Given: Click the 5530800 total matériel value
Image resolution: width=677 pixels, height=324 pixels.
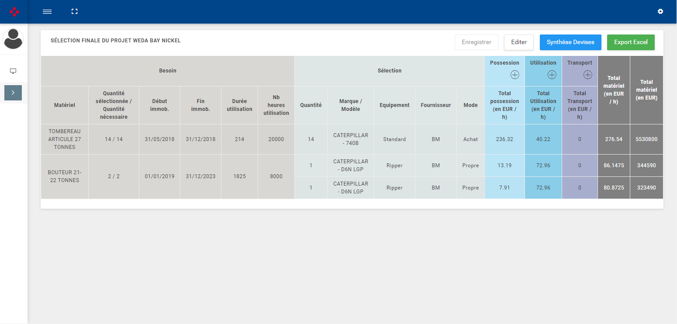Looking at the screenshot, I should pyautogui.click(x=646, y=139).
